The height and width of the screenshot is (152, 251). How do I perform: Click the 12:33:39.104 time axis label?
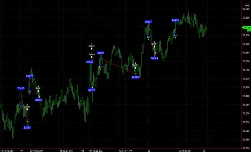point(185,151)
